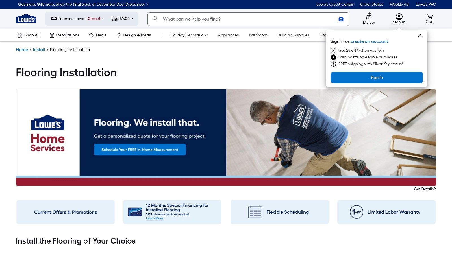Select the Installations ladder icon

[x=52, y=35]
